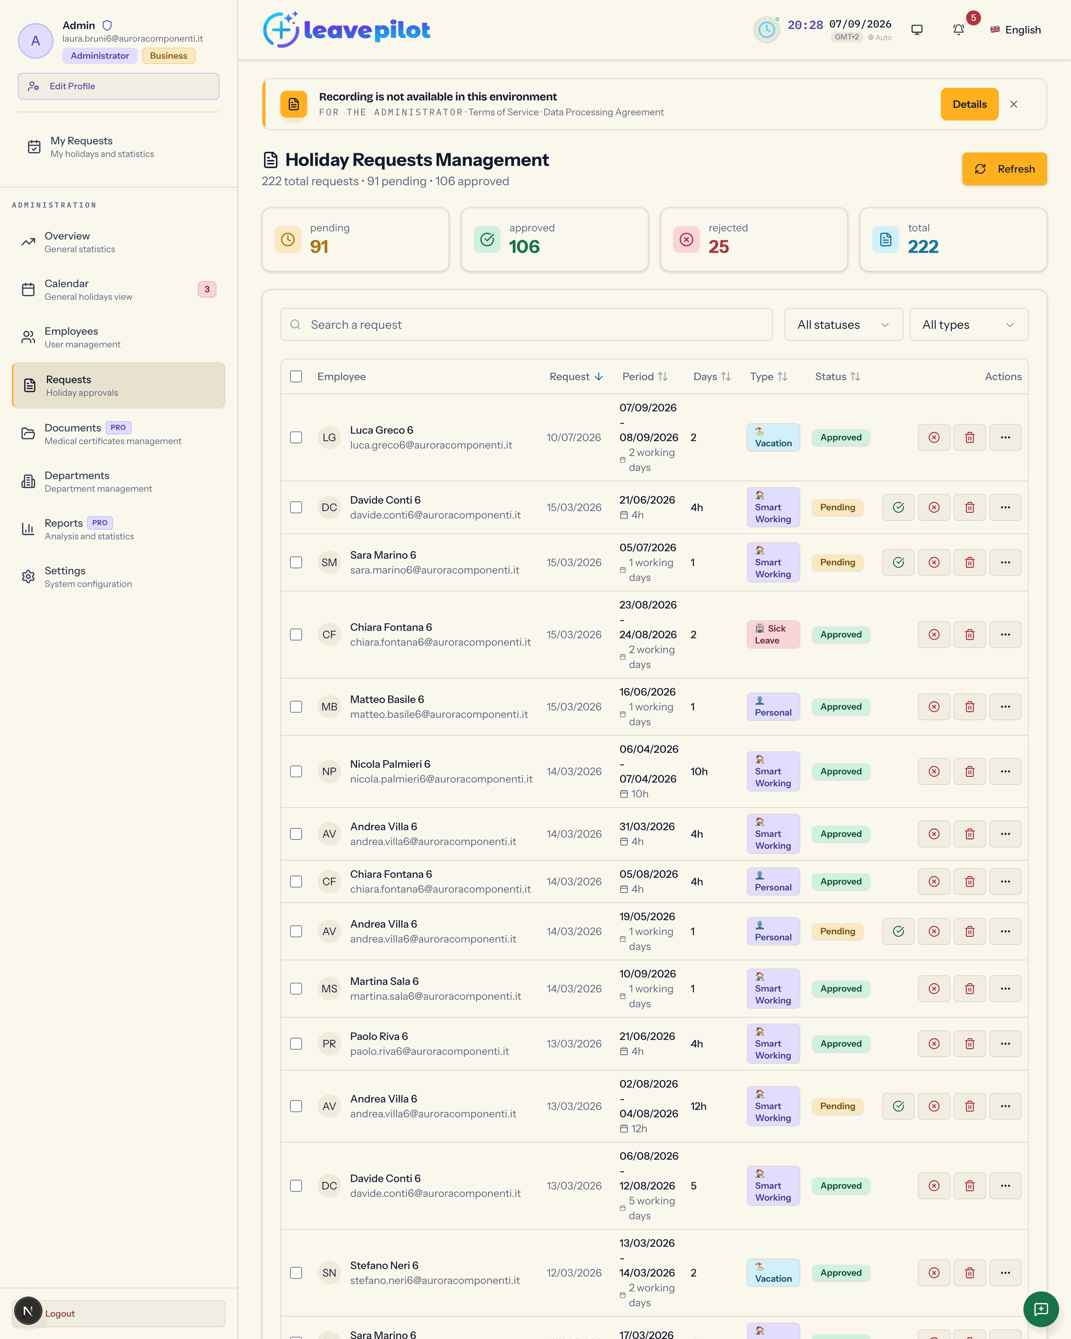1071x1339 pixels.
Task: Select Matteo Basile's request checkbox
Action: pyautogui.click(x=296, y=707)
